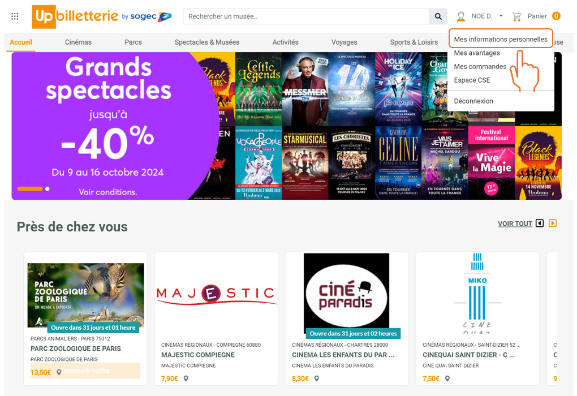The image size is (577, 396).
Task: Expand the NOE D. account dropdown arrow
Action: (x=501, y=16)
